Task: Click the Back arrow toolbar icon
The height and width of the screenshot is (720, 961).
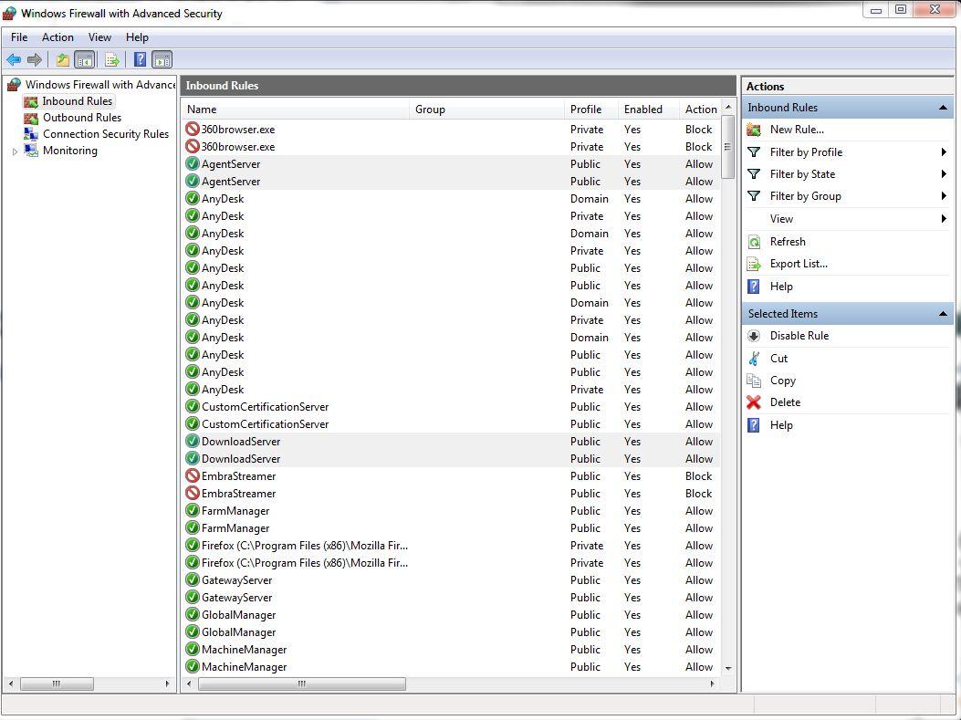Action: (14, 59)
